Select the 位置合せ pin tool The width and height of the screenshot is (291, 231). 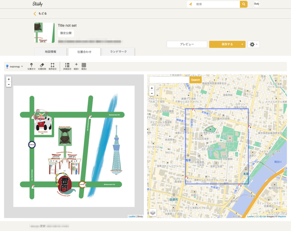(x=31, y=66)
